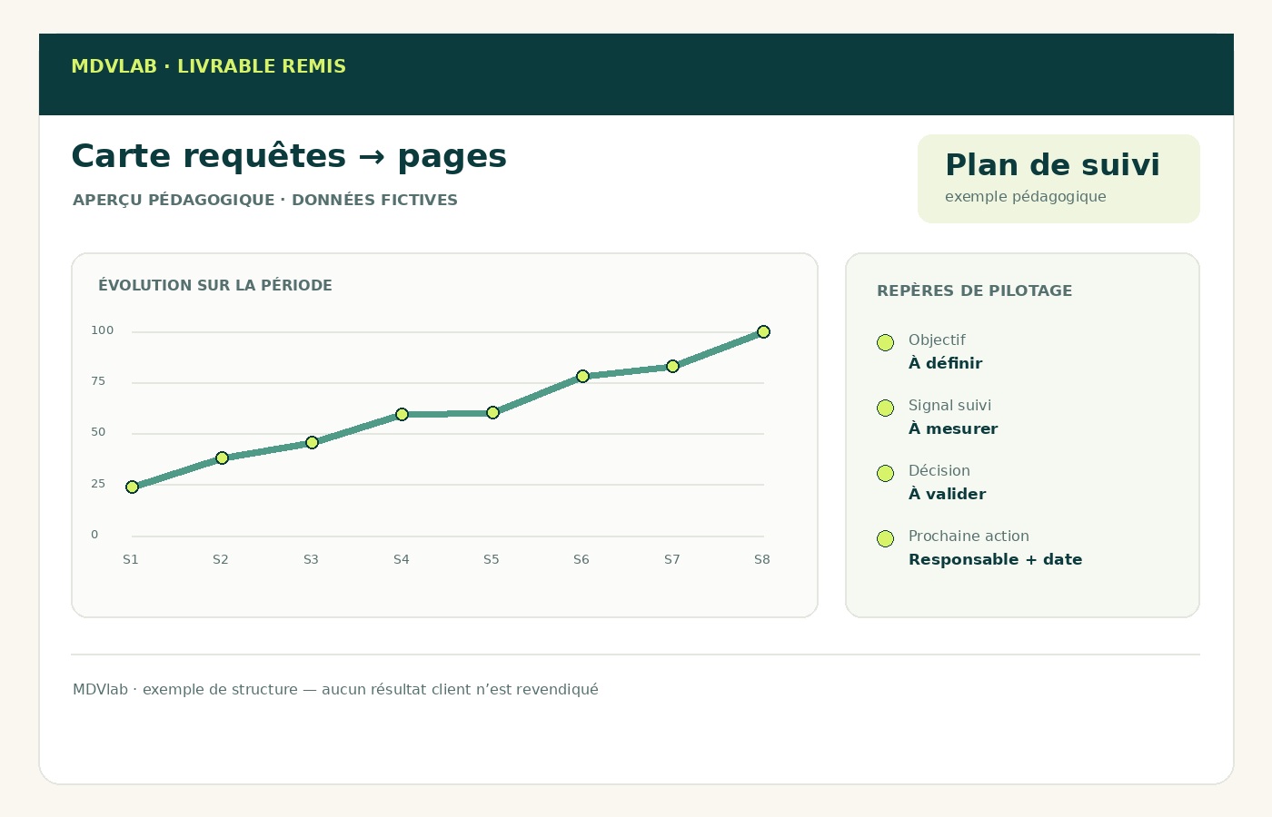This screenshot has width=1272, height=817.
Task: Click the x-axis label S5
Action: click(x=492, y=559)
